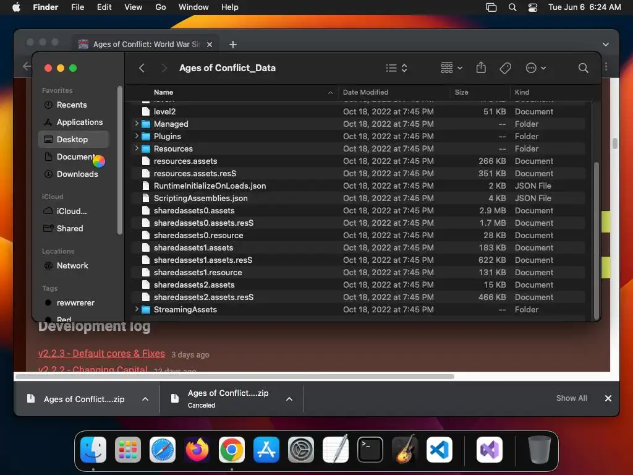Open list view switcher in Finder toolbar
Image resolution: width=633 pixels, height=475 pixels.
[396, 68]
